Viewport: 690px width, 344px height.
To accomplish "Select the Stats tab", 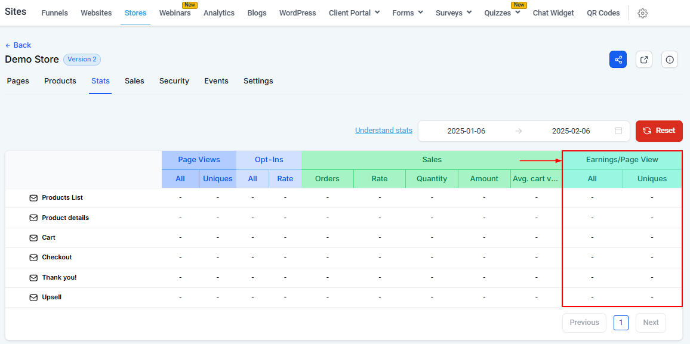I will 100,81.
